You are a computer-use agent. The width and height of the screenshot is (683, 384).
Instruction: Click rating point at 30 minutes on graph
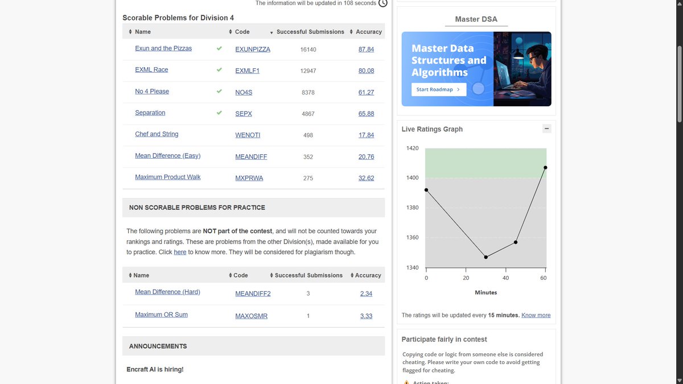point(486,257)
